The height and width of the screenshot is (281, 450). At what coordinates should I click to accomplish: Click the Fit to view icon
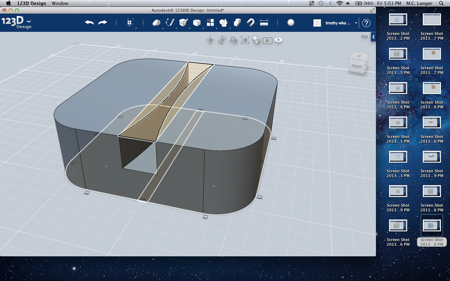245,40
